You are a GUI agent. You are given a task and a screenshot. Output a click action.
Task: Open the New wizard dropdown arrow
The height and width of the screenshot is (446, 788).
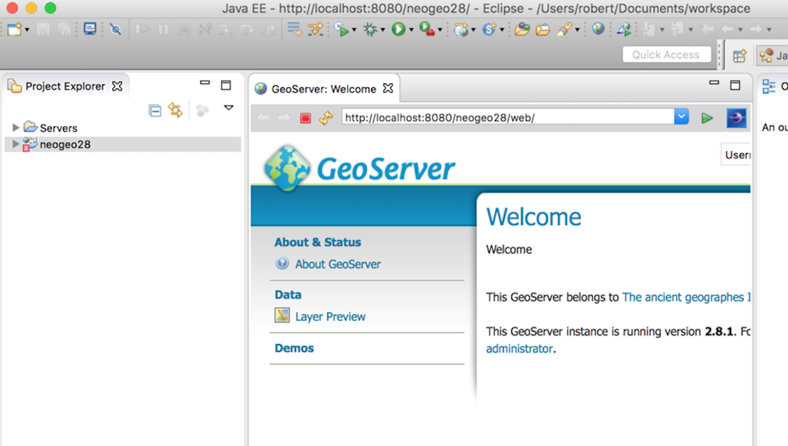tap(27, 30)
